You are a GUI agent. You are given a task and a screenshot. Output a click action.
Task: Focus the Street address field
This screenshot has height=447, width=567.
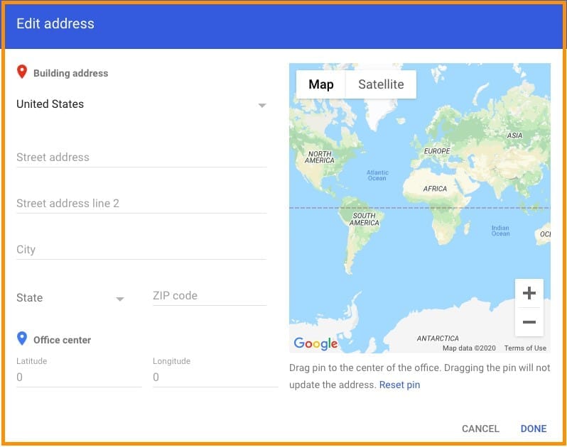(x=141, y=158)
